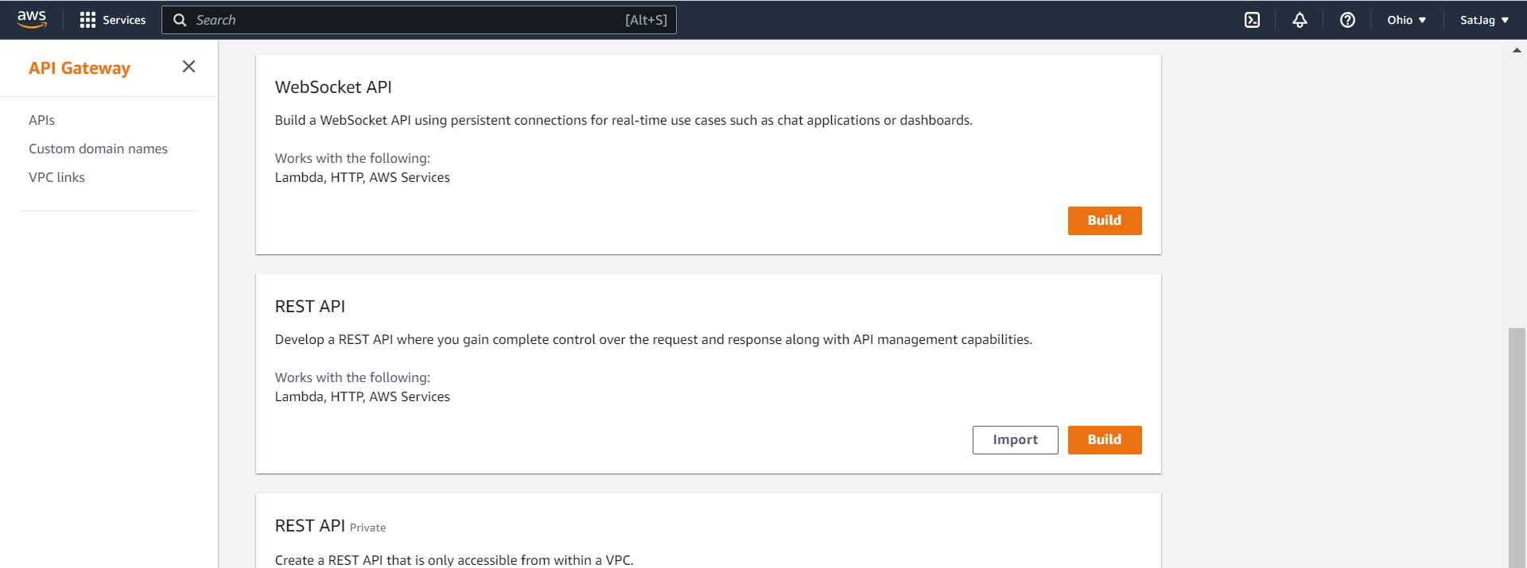The width and height of the screenshot is (1527, 568).
Task: Open the SatJag account menu
Action: (1479, 20)
